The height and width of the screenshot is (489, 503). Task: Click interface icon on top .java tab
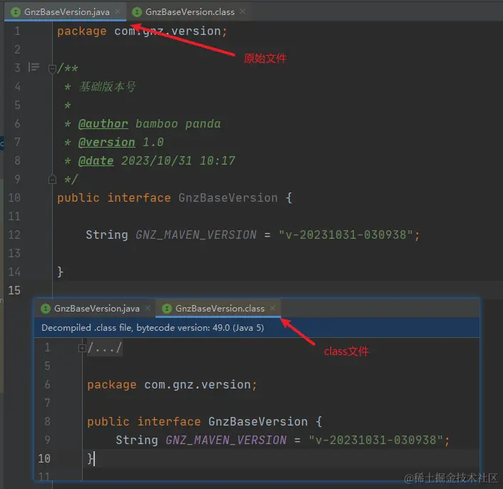point(16,12)
